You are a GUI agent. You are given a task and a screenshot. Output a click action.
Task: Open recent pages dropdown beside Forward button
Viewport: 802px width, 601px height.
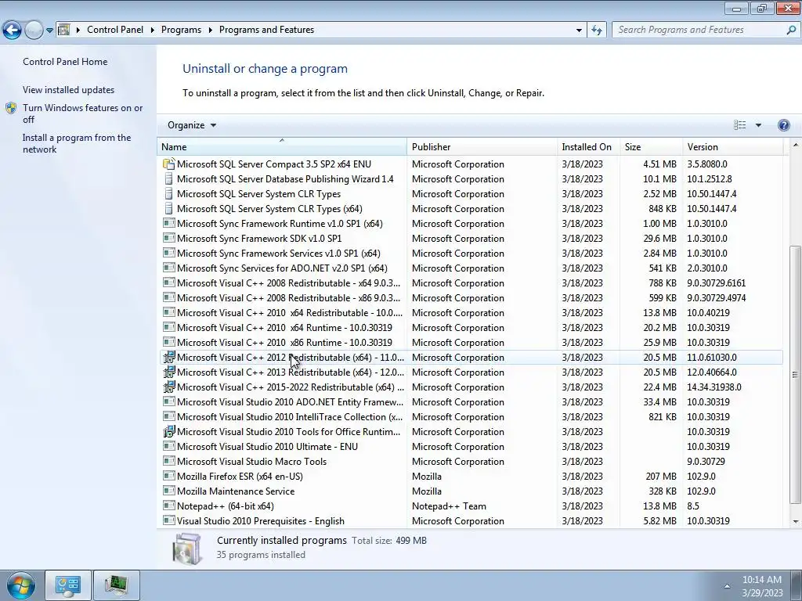tap(49, 31)
